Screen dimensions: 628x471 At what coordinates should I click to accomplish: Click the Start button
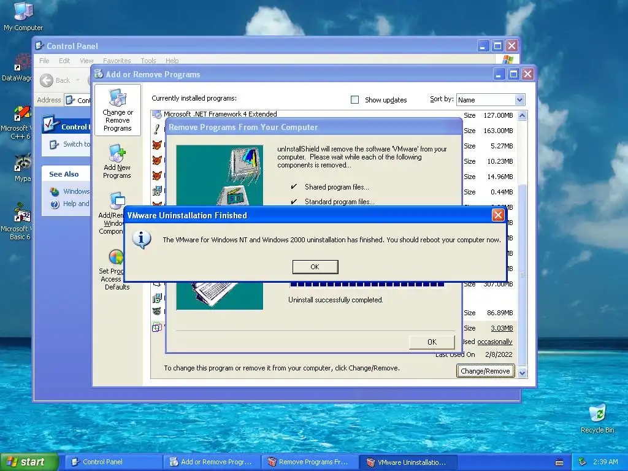click(x=29, y=462)
